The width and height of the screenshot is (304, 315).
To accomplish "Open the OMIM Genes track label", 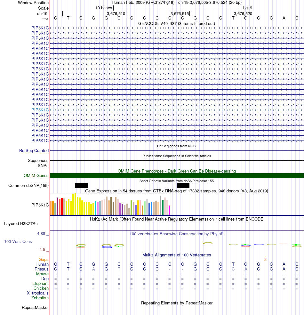I will pyautogui.click(x=36, y=175).
